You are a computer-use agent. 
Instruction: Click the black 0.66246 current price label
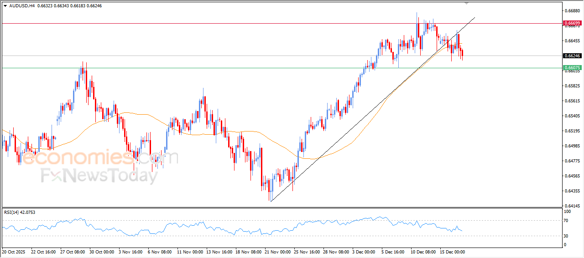tap(572, 56)
